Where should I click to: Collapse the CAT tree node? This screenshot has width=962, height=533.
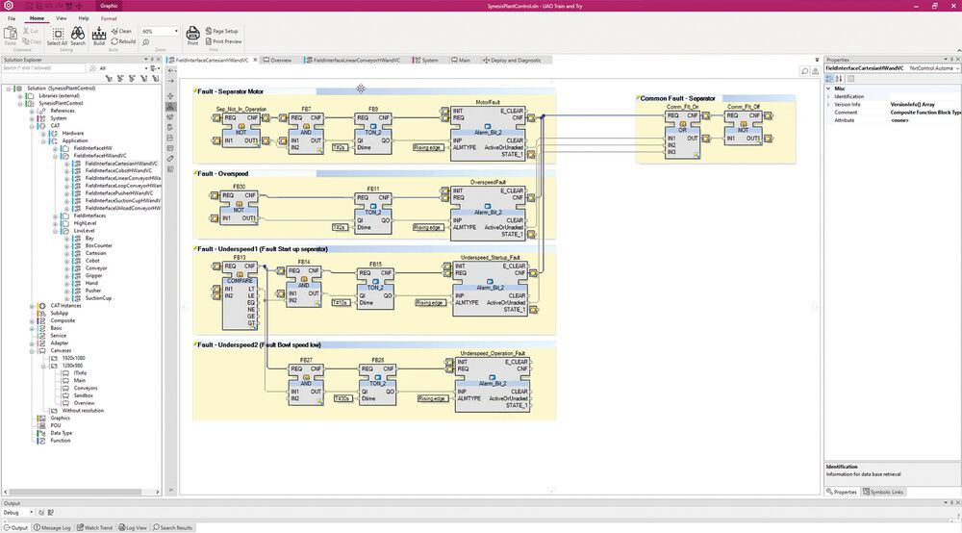(32, 126)
